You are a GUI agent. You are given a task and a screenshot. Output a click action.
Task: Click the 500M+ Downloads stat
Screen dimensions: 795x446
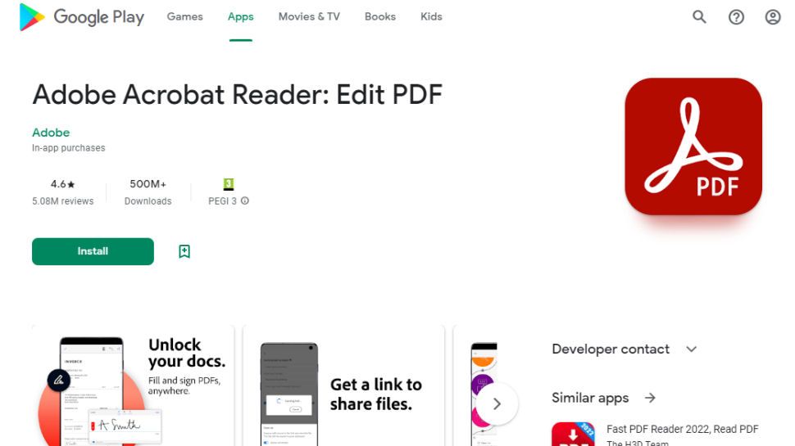148,191
